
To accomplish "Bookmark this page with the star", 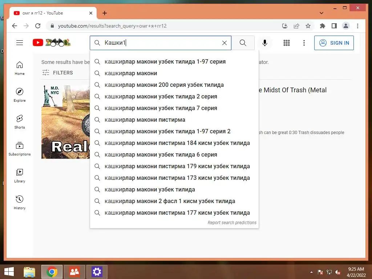I will point(308,26).
